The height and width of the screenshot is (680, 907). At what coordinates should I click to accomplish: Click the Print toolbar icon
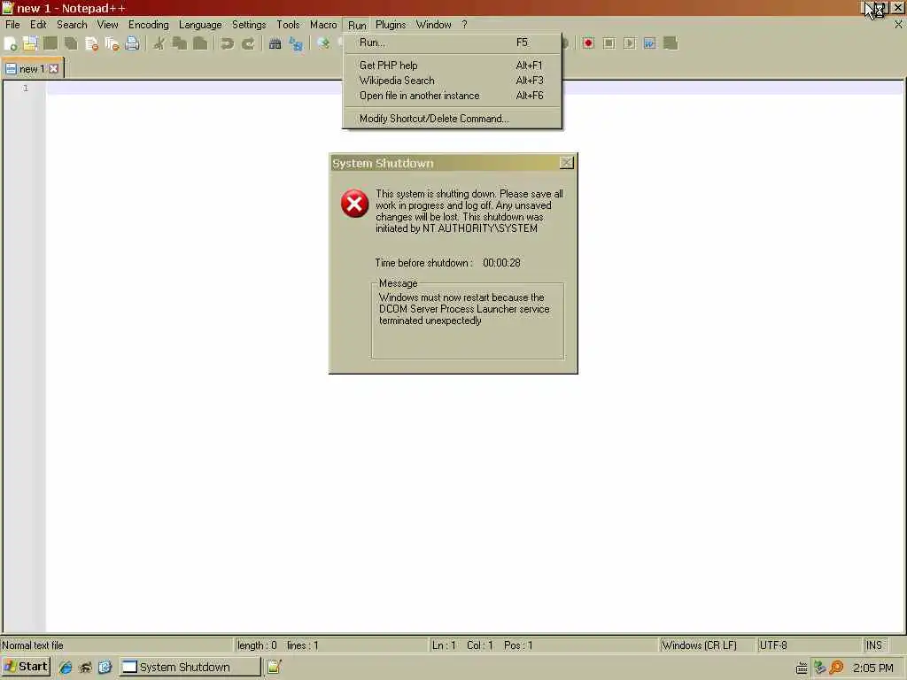point(132,43)
